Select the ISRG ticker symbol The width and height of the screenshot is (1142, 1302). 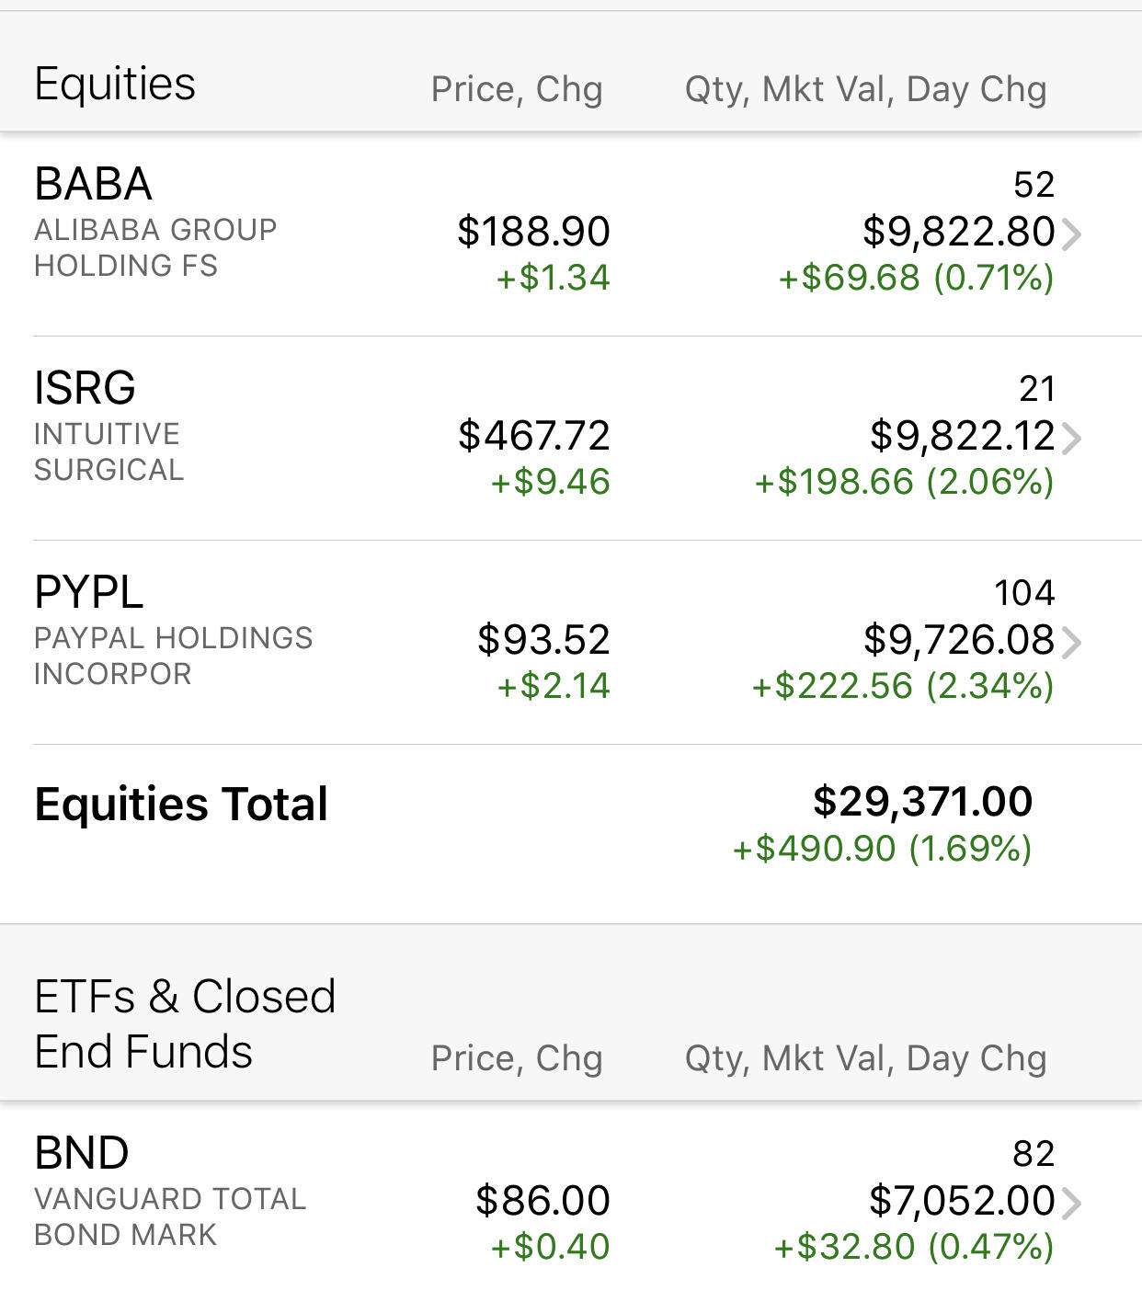pyautogui.click(x=85, y=388)
